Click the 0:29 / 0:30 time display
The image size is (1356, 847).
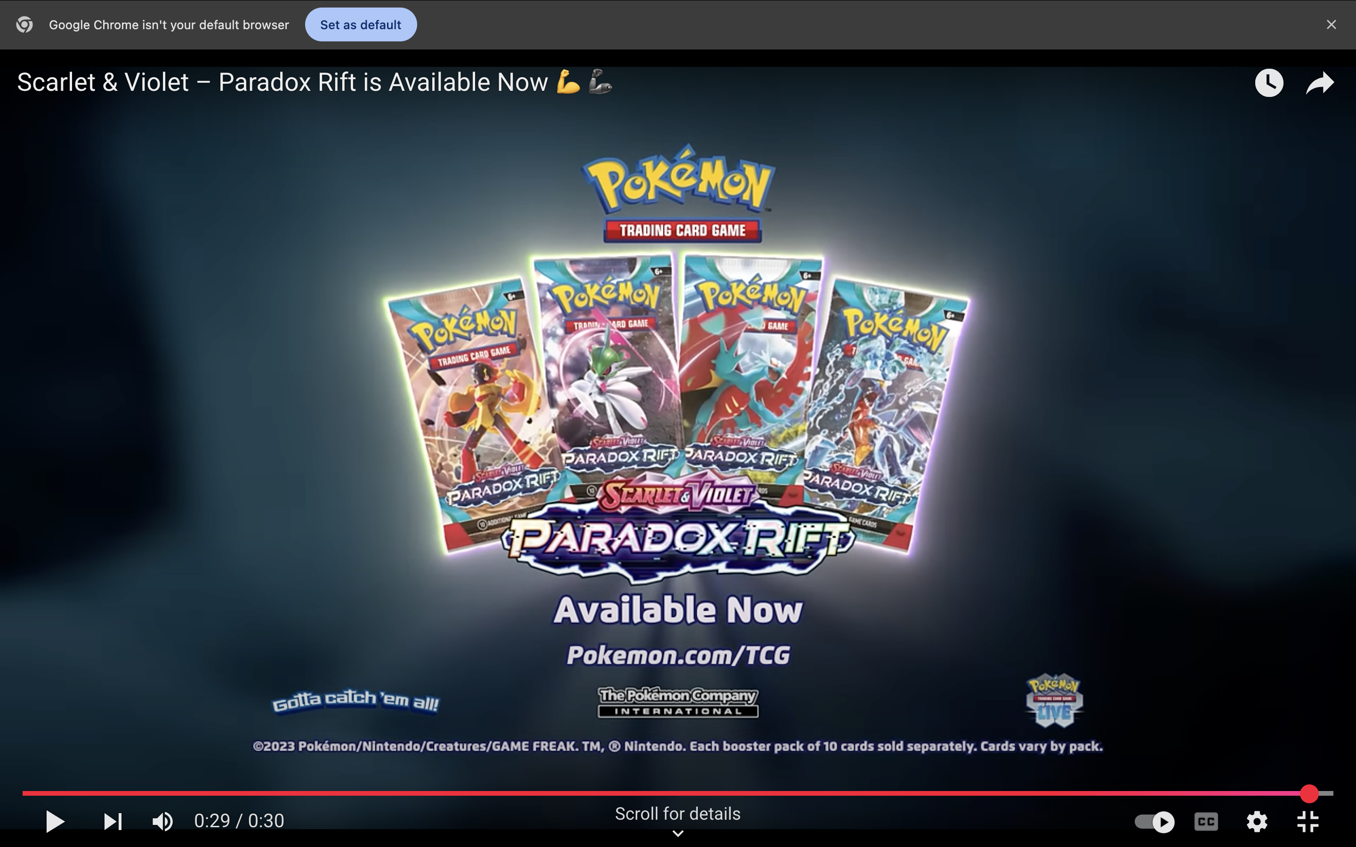pos(239,821)
